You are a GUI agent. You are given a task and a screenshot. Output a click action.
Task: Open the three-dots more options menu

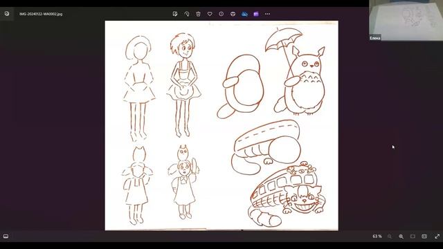click(x=268, y=14)
